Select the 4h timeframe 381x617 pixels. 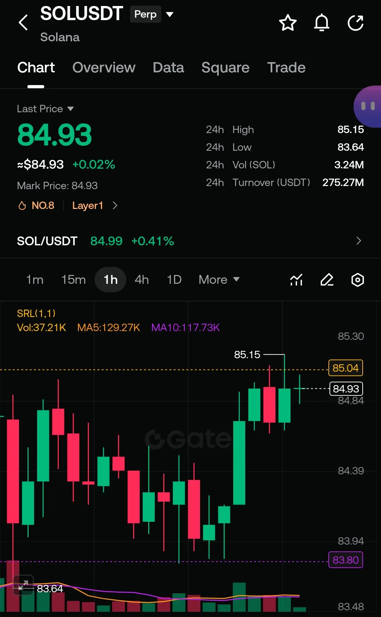click(x=142, y=280)
